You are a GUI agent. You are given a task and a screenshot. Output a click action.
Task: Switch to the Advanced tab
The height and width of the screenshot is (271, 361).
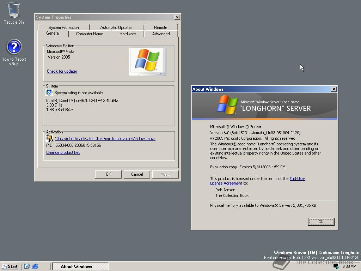point(161,34)
